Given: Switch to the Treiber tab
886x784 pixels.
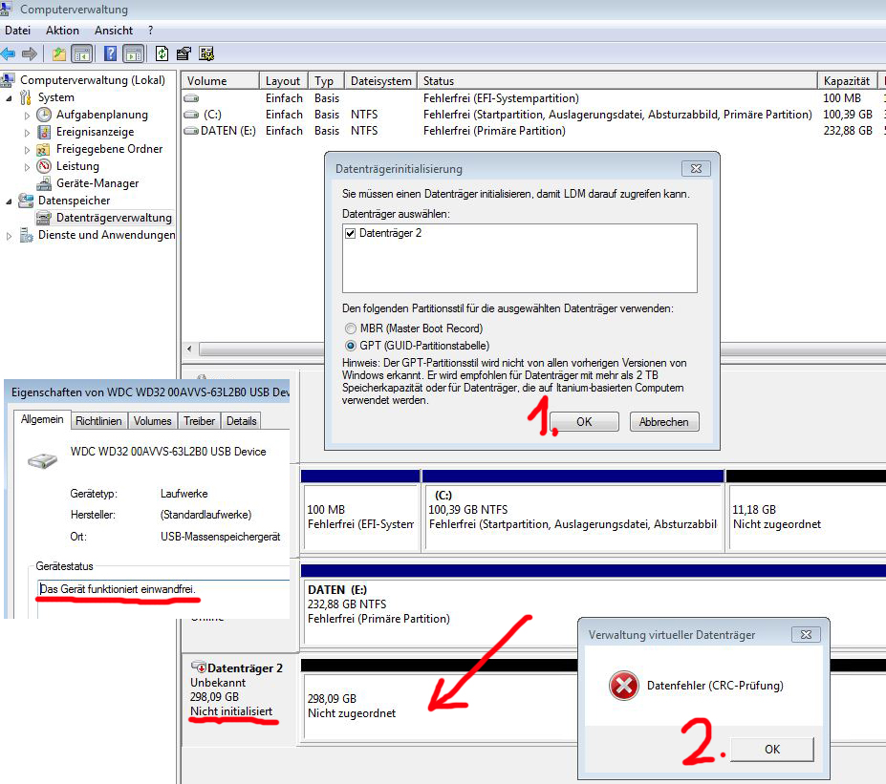Looking at the screenshot, I should click(x=200, y=420).
